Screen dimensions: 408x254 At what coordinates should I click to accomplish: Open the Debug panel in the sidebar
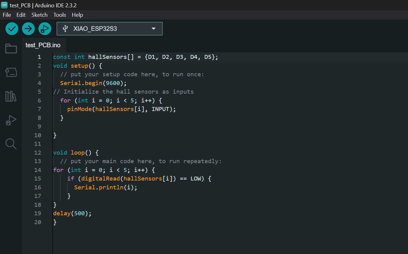11,120
